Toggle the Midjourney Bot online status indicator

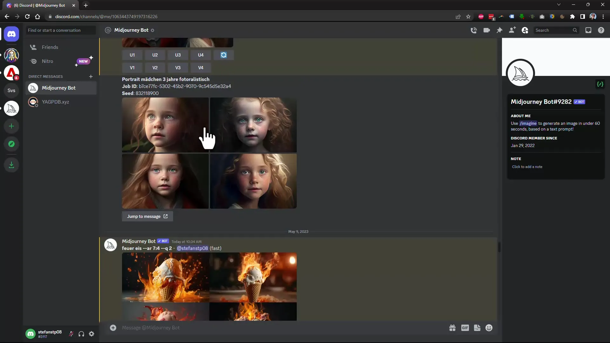pos(153,30)
